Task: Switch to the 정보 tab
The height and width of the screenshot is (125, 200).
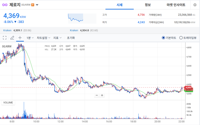Action: pos(148,5)
